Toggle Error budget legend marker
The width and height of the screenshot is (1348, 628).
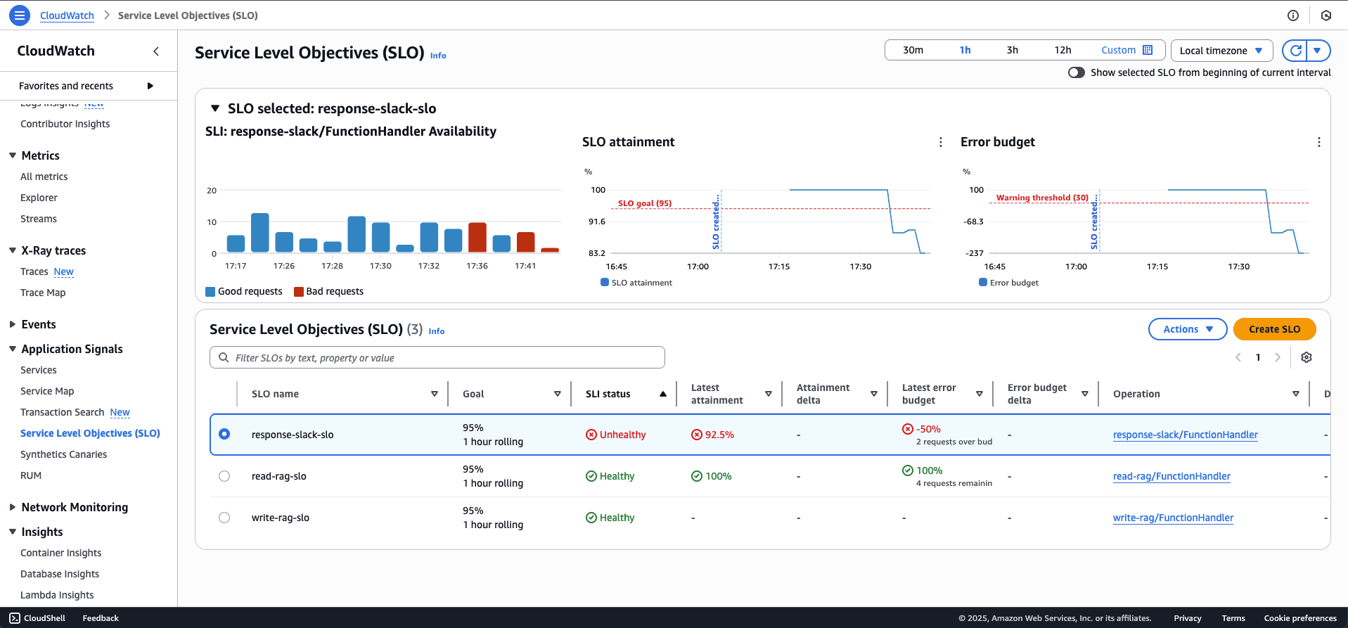982,282
